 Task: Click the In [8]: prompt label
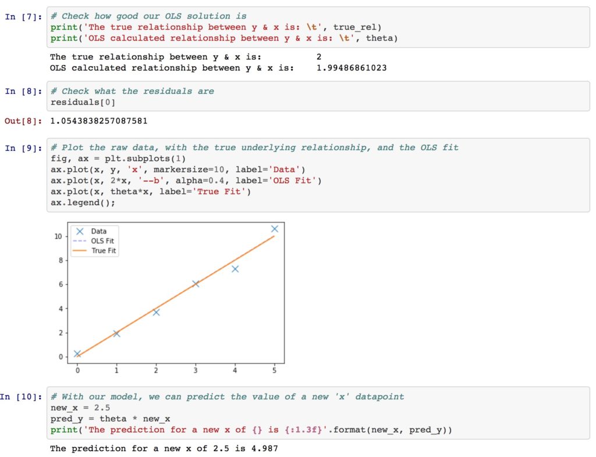(23, 91)
